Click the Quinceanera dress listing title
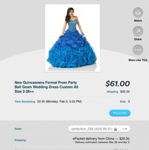Viewport: 149px width, 150px height. (x=47, y=87)
